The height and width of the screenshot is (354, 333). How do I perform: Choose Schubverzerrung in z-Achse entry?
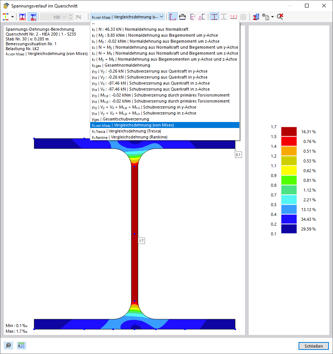tap(165, 113)
